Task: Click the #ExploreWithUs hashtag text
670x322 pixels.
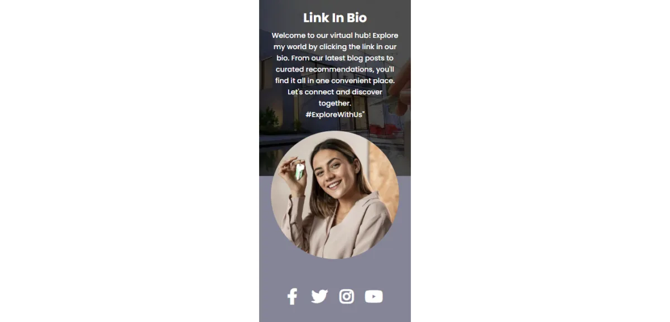Action: pos(335,114)
